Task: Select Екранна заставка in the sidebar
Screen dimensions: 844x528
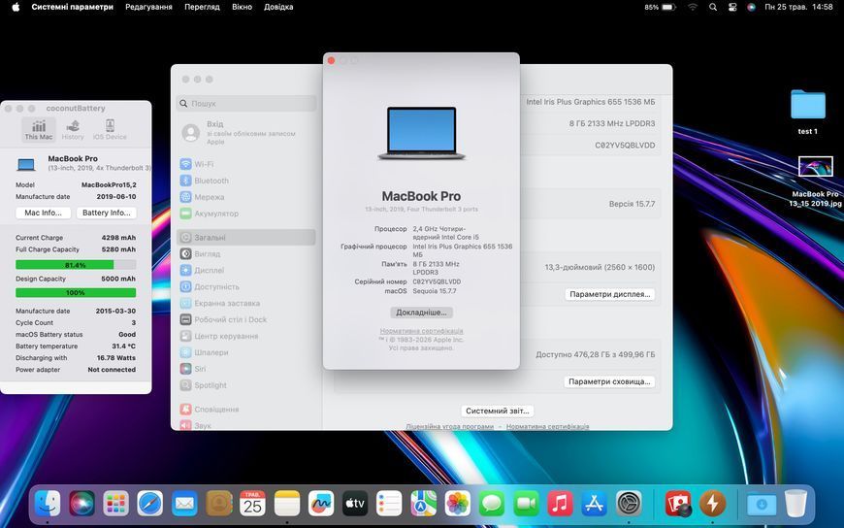Action: click(x=246, y=304)
